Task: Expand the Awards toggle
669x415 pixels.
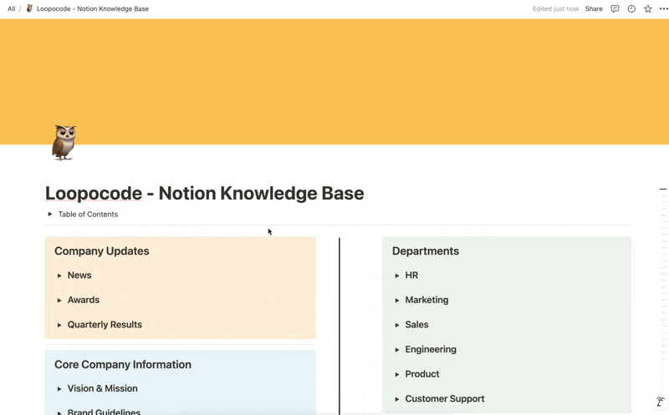Action: pyautogui.click(x=59, y=301)
